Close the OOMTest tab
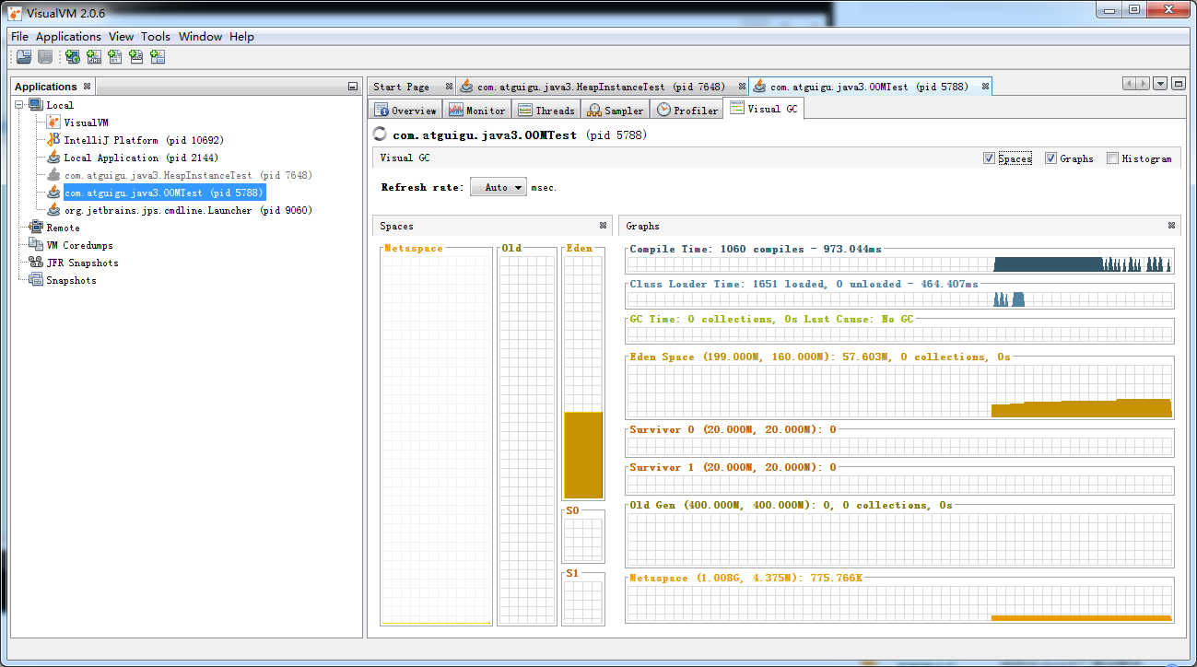The height and width of the screenshot is (667, 1197). (985, 87)
